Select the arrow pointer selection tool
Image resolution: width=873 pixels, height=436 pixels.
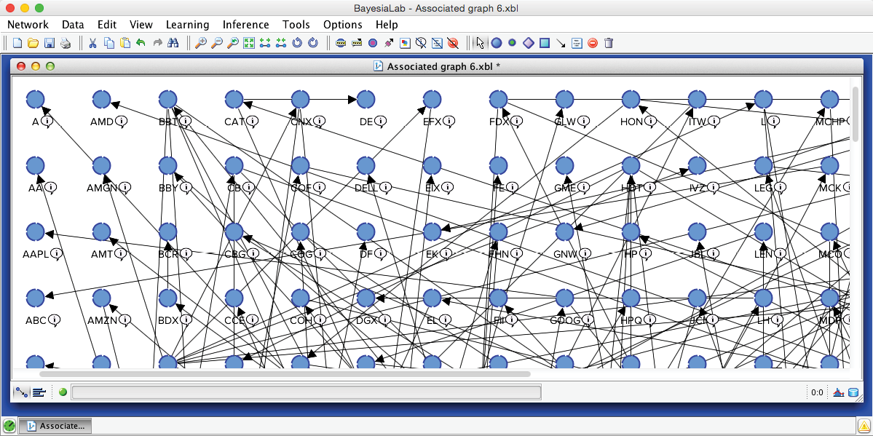pos(480,43)
